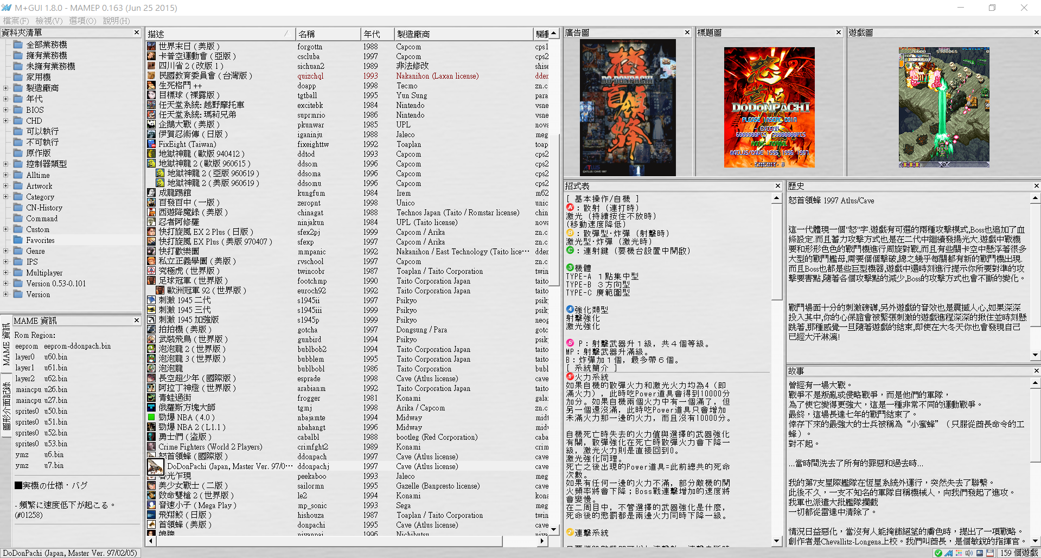Close the 資料夾清單 panel
Screen dimensions: 1041x558
[137, 33]
